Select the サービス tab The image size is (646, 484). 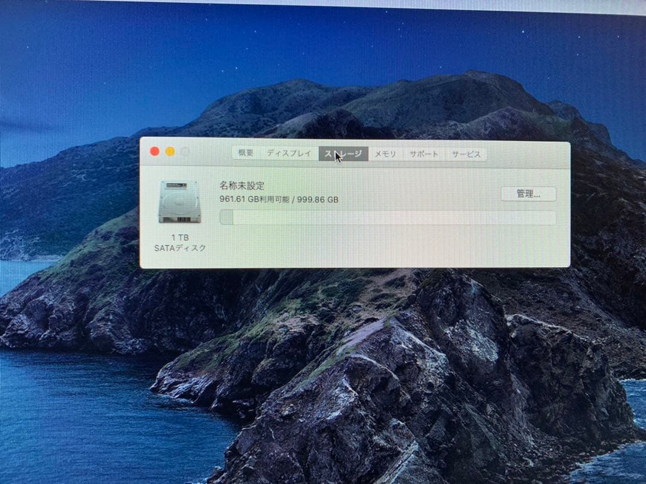click(x=467, y=153)
